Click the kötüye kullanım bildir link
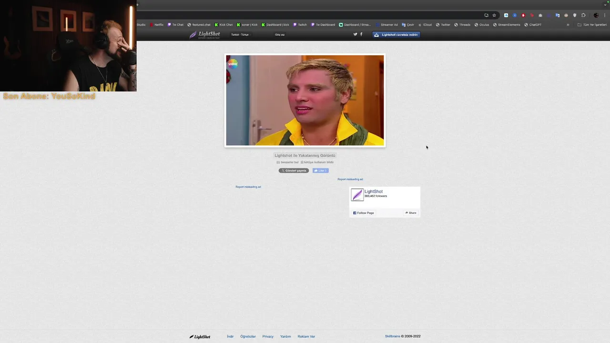The height and width of the screenshot is (343, 610). click(x=317, y=162)
